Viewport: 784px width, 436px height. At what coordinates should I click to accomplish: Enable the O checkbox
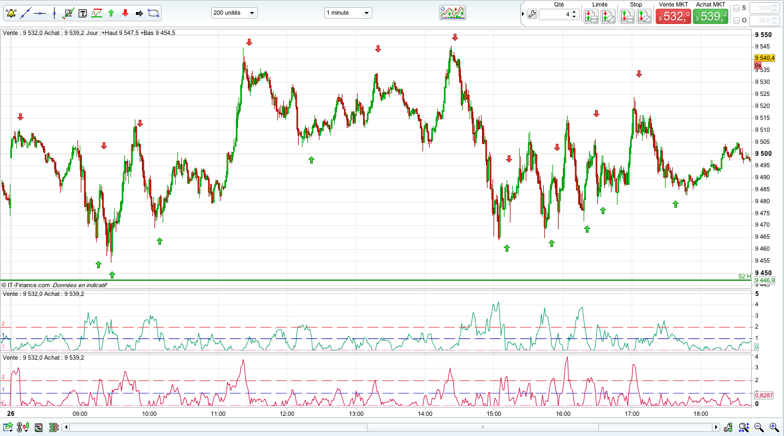(737, 21)
